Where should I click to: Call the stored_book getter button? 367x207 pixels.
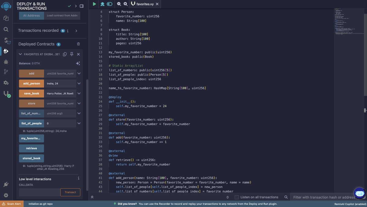32,158
